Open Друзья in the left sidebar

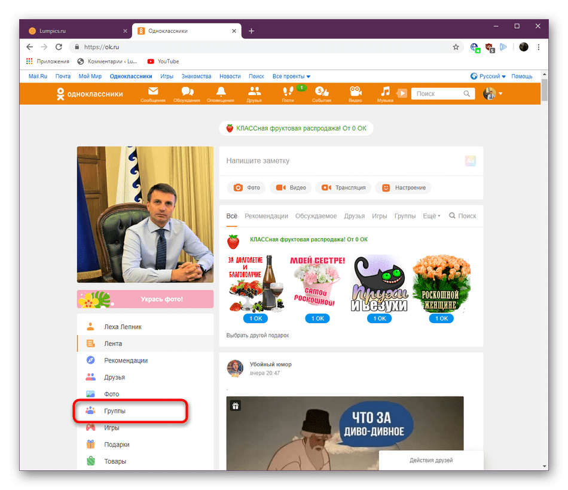click(x=145, y=377)
